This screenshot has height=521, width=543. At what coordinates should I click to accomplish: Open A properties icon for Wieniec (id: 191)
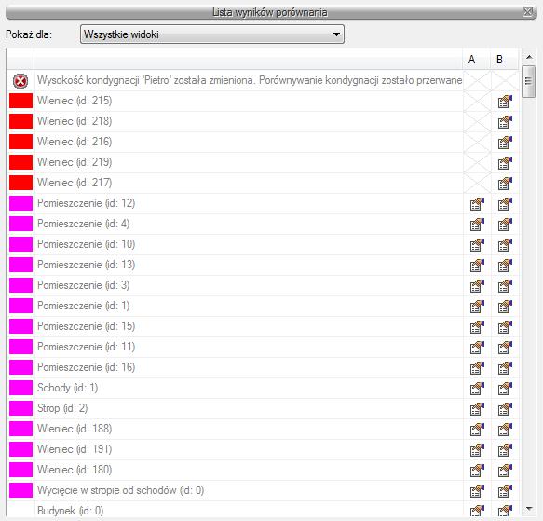tap(477, 449)
